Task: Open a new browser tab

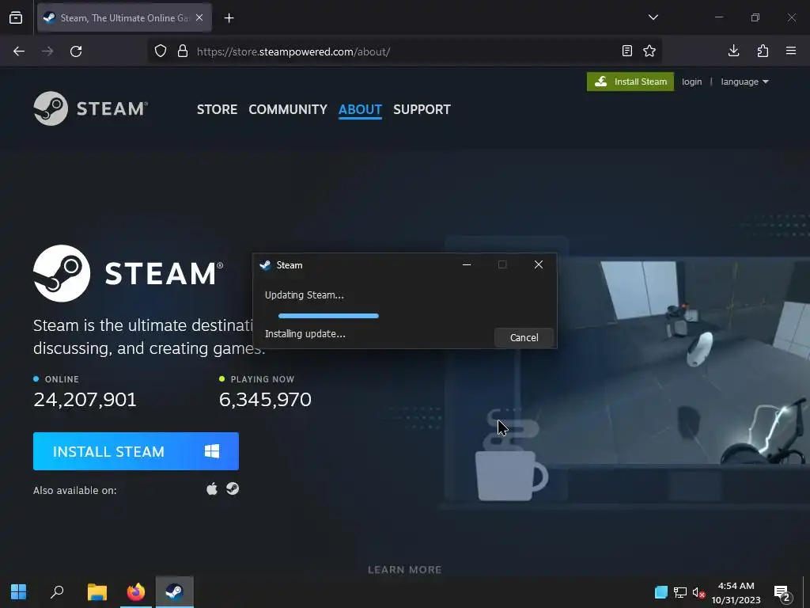Action: tap(229, 18)
